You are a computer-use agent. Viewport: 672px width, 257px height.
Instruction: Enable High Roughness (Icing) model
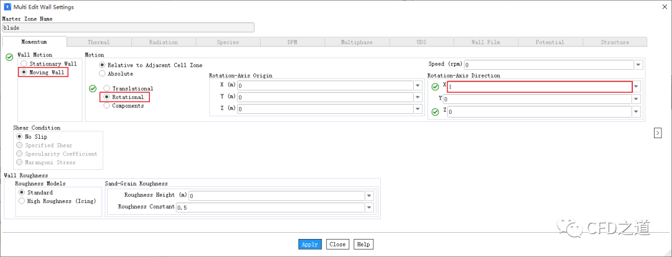coord(22,201)
